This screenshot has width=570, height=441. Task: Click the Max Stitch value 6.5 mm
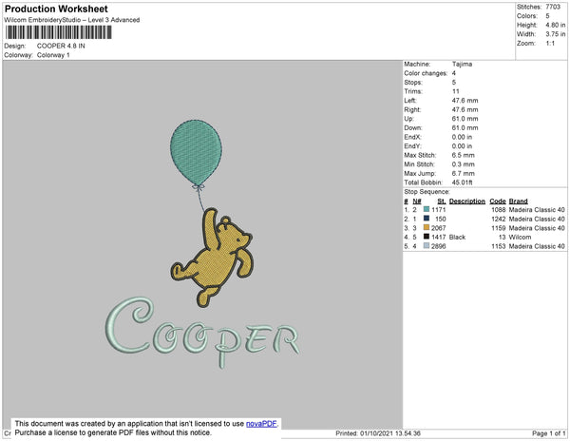(x=464, y=155)
